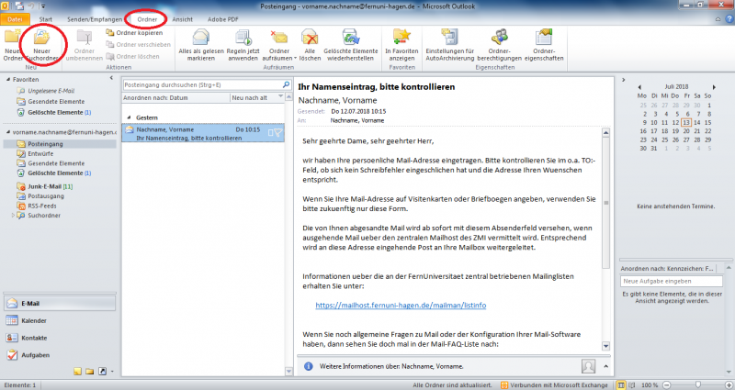The height and width of the screenshot is (390, 735).
Task: Switch to Normal view in the status bar
Action: coord(621,384)
